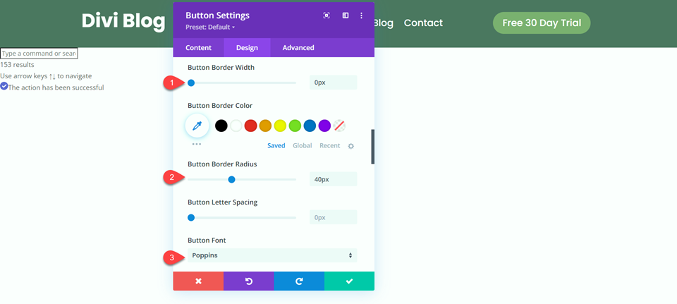Switch to Global colors palette
677x304 pixels.
[x=303, y=145]
